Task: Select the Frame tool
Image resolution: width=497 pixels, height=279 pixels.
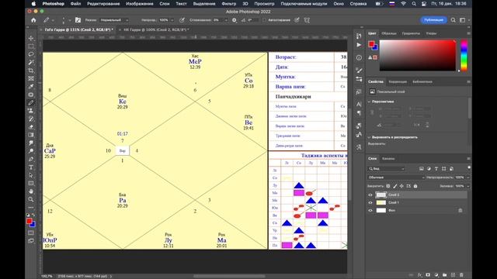Action: [31, 78]
